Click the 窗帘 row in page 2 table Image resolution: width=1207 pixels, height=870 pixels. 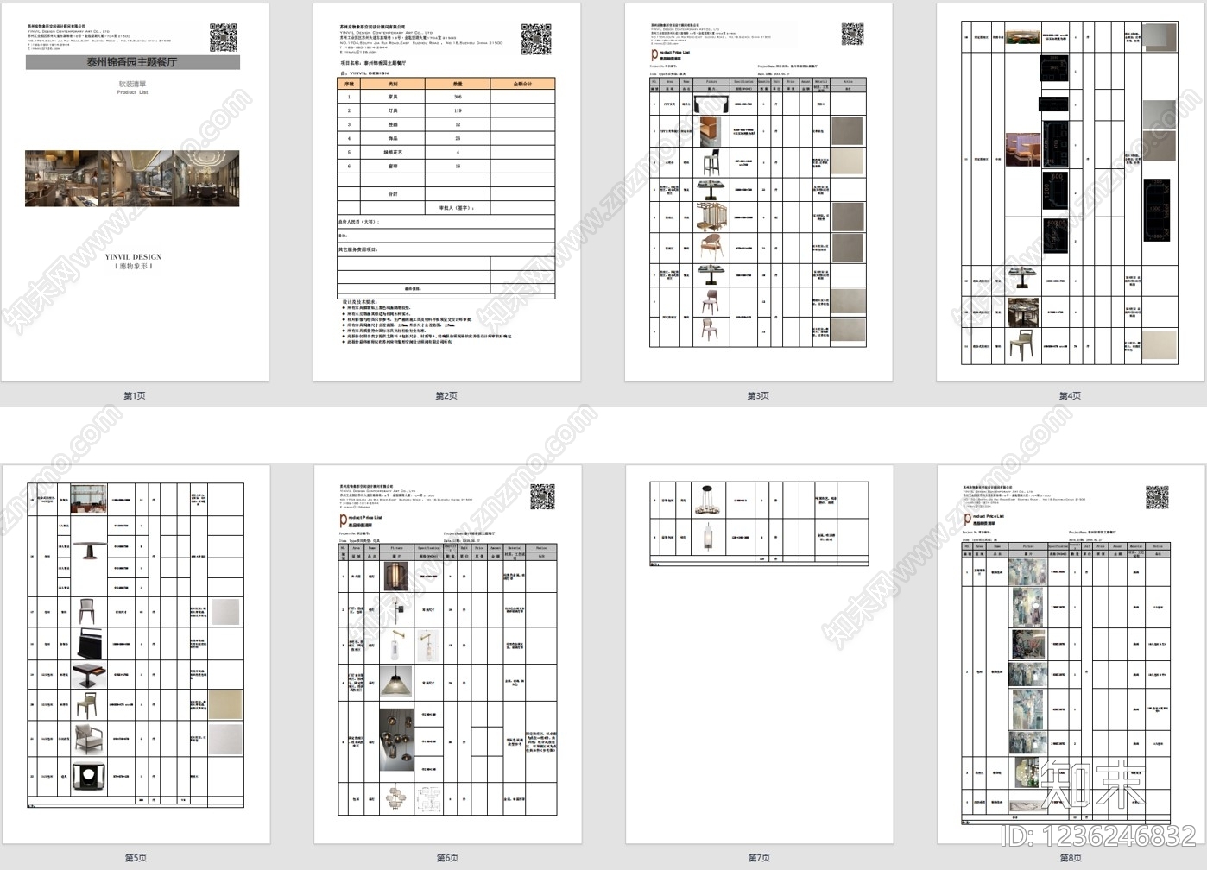pyautogui.click(x=446, y=166)
